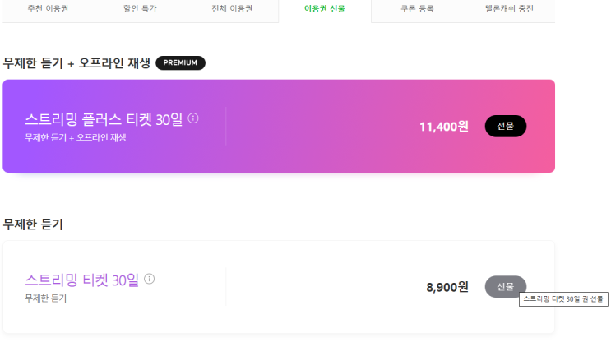Click the purple 스트리밍 티켓 30일 title
Image resolution: width=611 pixels, height=347 pixels.
point(81,280)
